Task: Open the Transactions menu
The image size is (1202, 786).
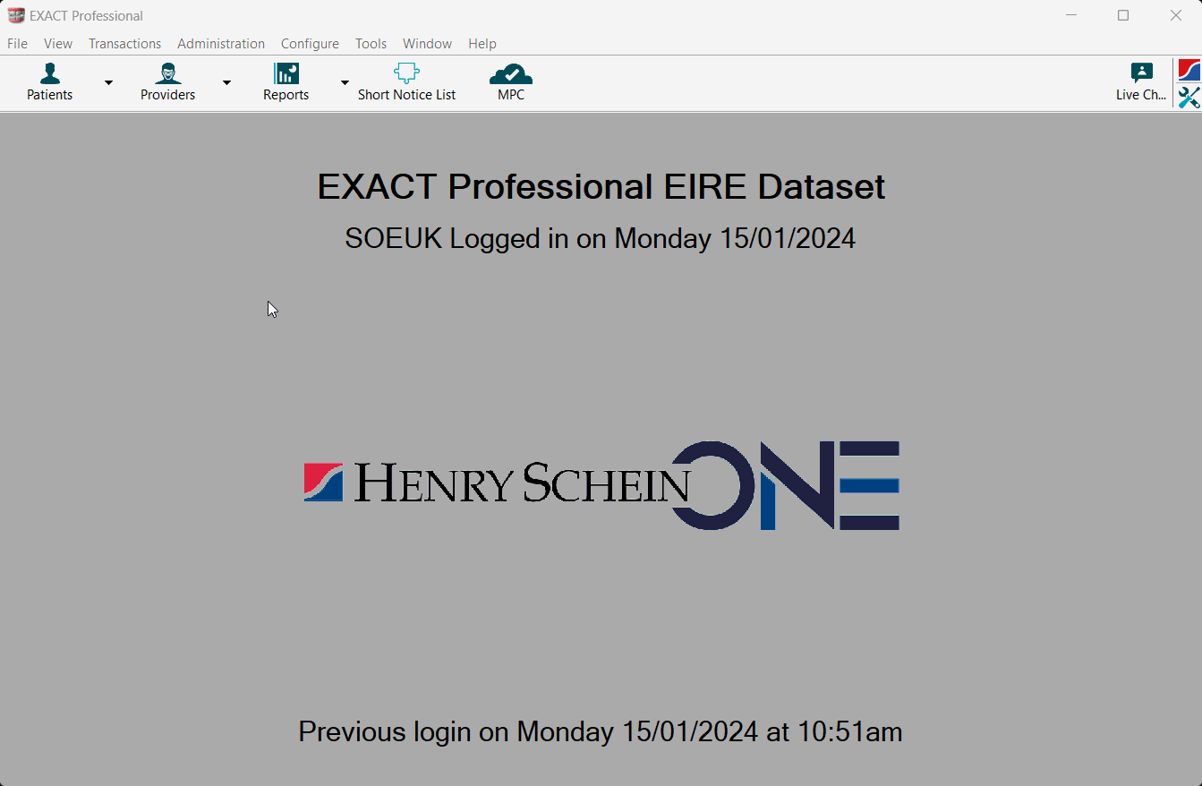Action: click(124, 43)
